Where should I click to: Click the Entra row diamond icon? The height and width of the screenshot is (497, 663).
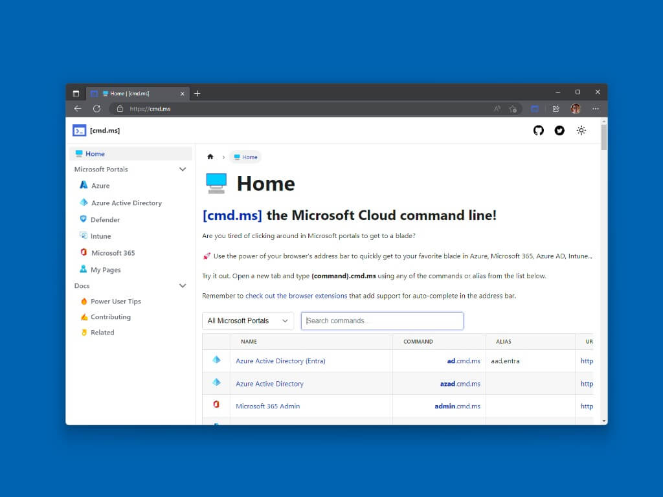216,360
